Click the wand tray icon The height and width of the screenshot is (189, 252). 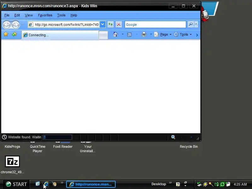211,184
